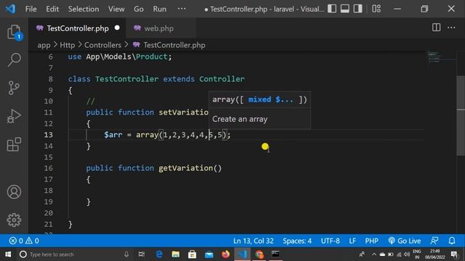Click unsaved dot on TestController.php tab
The image size is (465, 261).
point(117,28)
